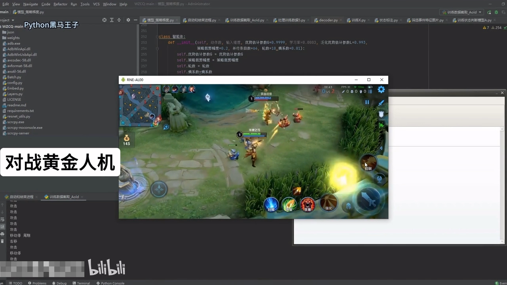
Task: Click the green Run button
Action: point(490,12)
